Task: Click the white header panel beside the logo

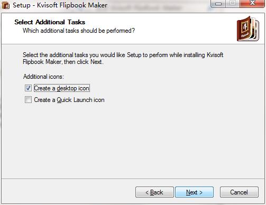Action: pyautogui.click(x=185, y=28)
